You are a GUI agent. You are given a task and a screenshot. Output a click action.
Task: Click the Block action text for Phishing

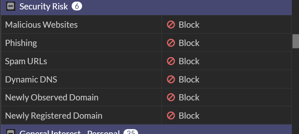pos(189,43)
